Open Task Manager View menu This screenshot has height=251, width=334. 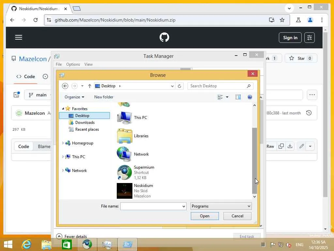point(88,64)
